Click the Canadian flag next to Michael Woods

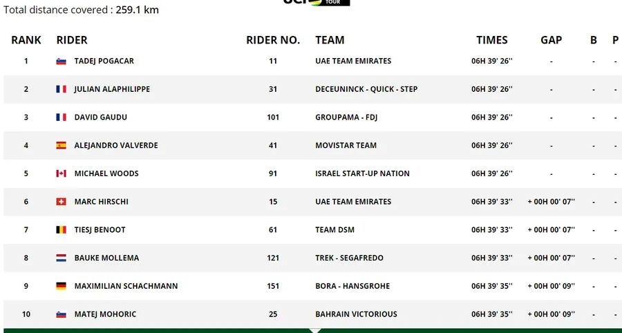pos(62,173)
